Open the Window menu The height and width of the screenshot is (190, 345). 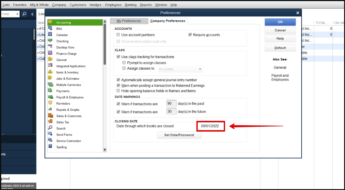pyautogui.click(x=161, y=5)
